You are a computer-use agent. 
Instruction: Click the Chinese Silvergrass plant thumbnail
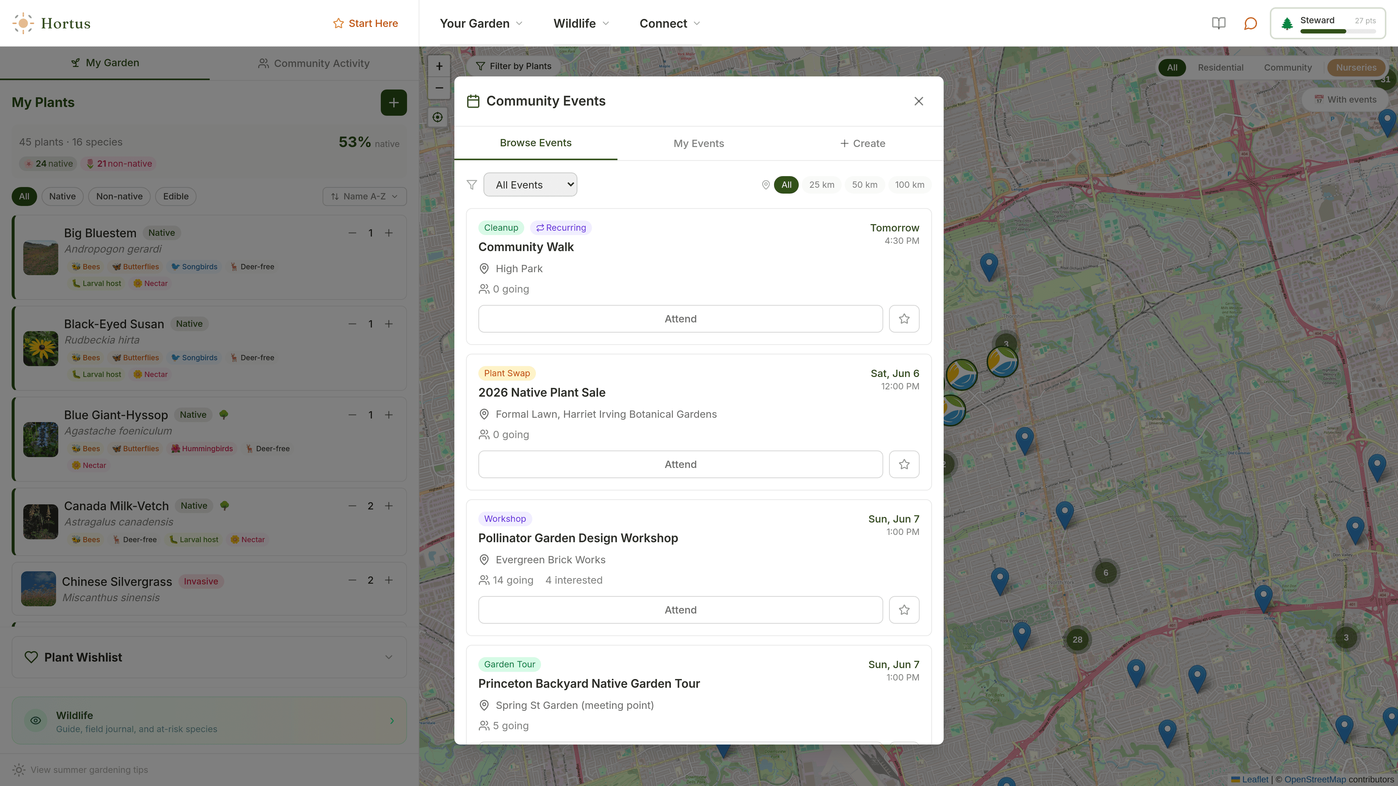(39, 588)
